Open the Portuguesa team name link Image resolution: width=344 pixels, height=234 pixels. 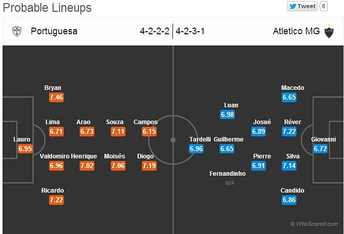point(54,31)
